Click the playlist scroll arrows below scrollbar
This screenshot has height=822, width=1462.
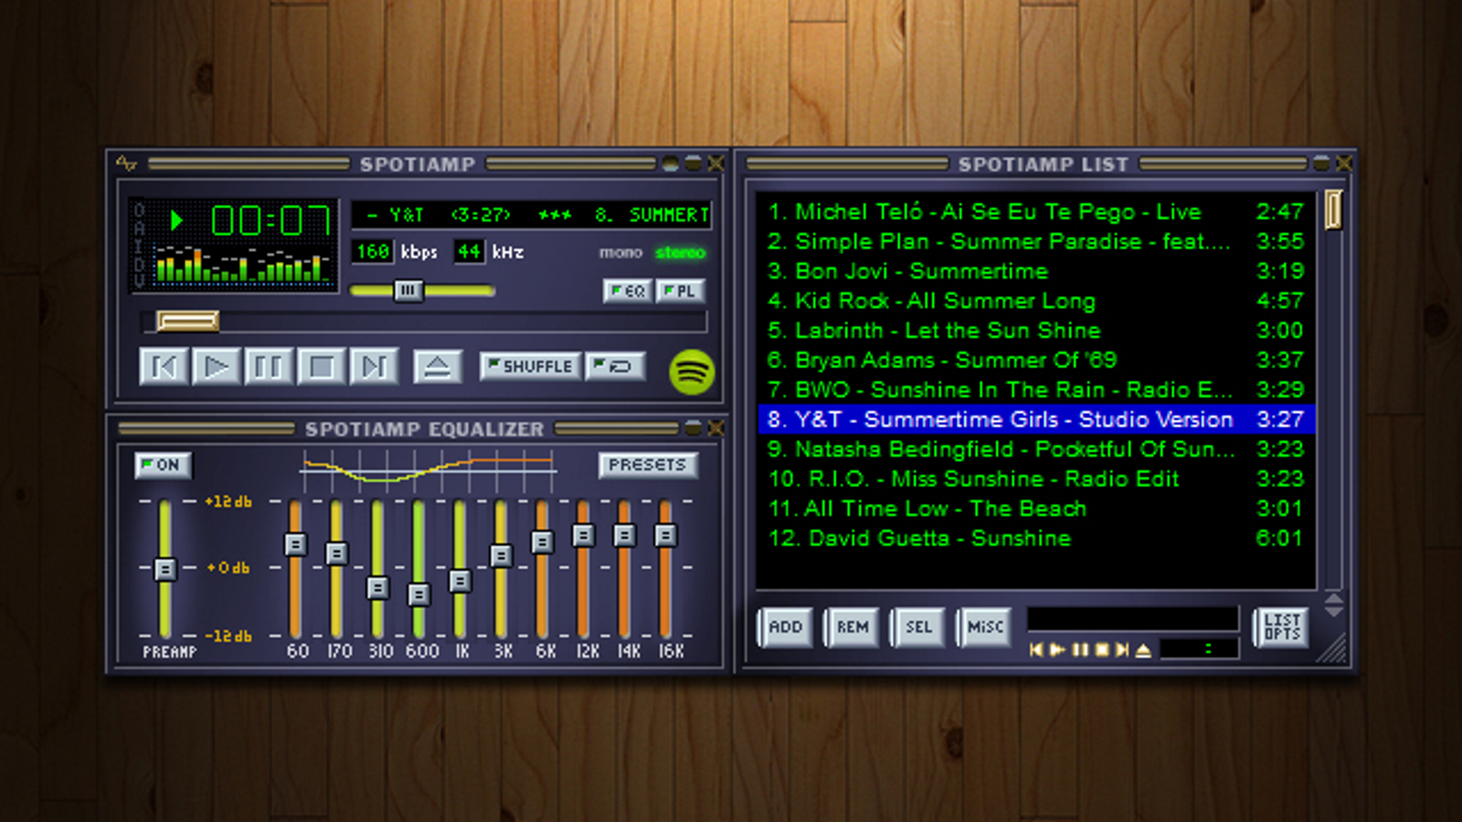click(1333, 604)
